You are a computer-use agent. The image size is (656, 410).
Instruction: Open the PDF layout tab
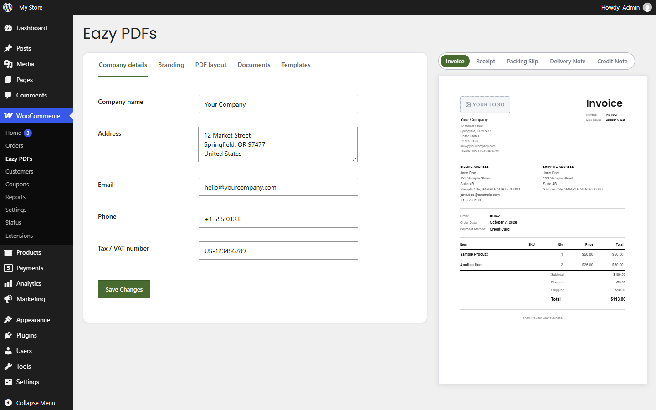[211, 65]
